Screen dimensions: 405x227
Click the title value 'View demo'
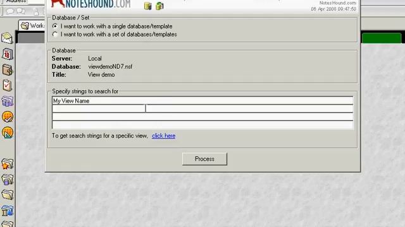click(101, 74)
